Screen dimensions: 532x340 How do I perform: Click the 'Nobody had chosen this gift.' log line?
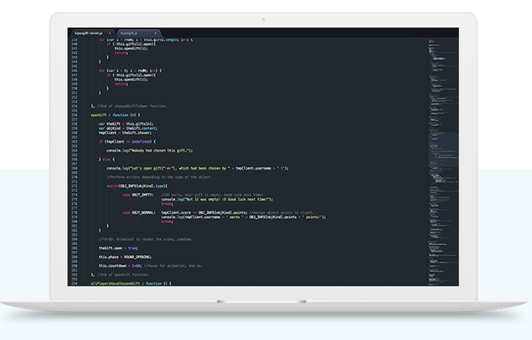(x=149, y=150)
